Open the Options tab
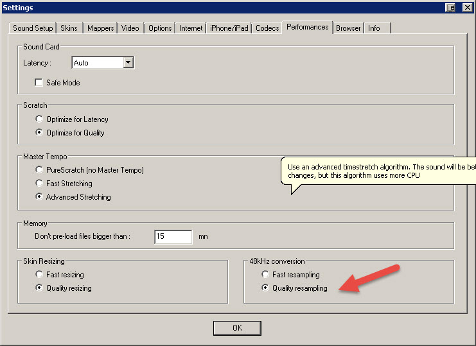Image resolution: width=476 pixels, height=346 pixels. point(160,28)
